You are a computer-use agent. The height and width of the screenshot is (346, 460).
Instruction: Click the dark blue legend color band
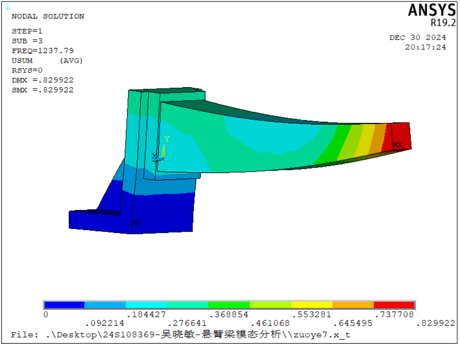coord(64,305)
